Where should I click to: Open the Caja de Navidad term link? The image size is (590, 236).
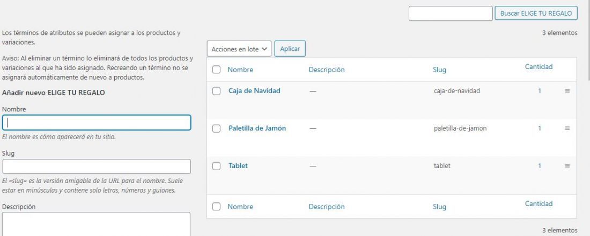click(254, 91)
